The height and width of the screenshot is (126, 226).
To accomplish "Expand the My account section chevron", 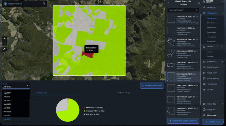I will [222, 115].
